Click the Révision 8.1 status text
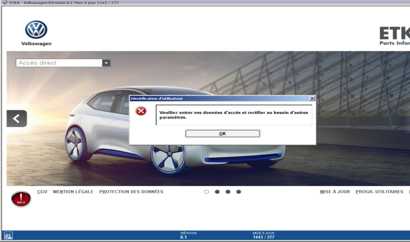410x242 pixels. 188,235
